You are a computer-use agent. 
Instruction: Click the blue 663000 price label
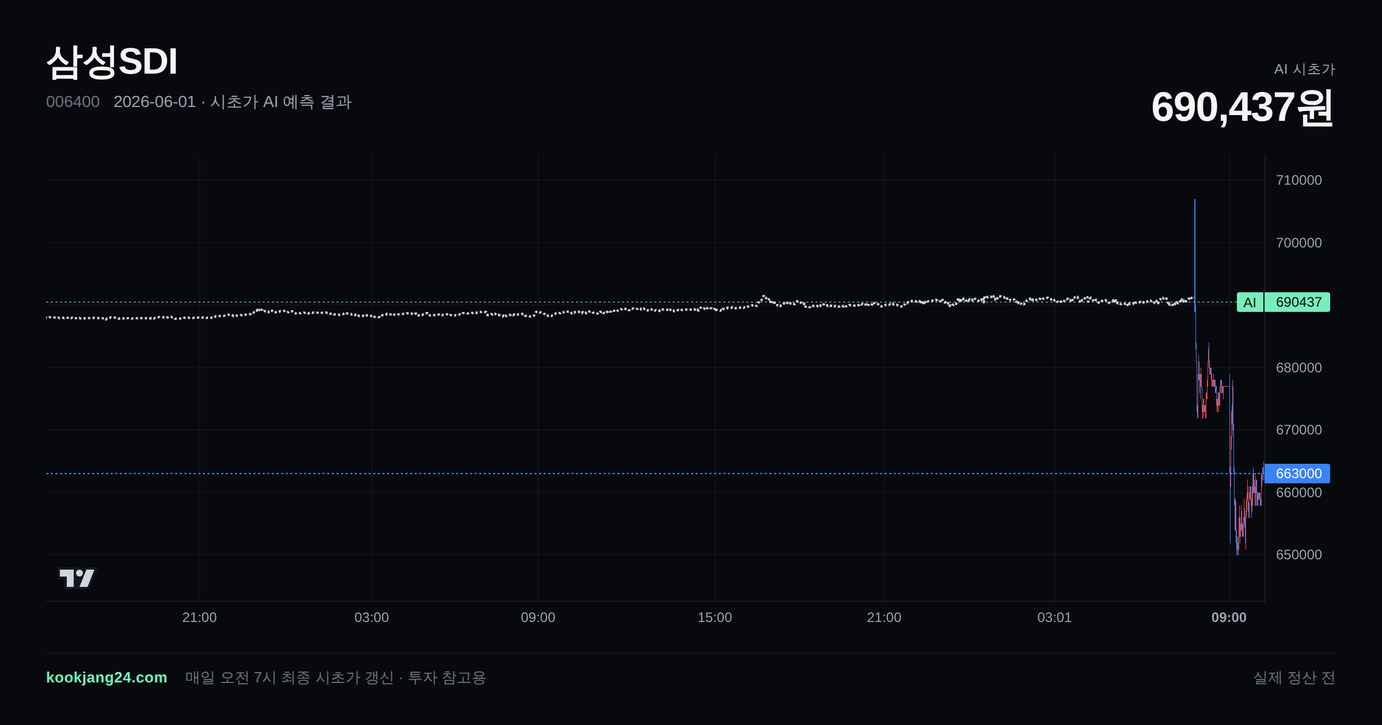1297,474
